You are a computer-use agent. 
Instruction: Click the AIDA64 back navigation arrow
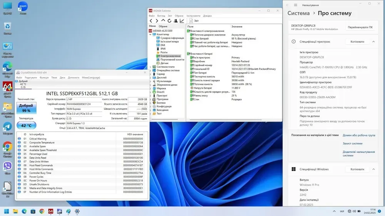(151, 21)
